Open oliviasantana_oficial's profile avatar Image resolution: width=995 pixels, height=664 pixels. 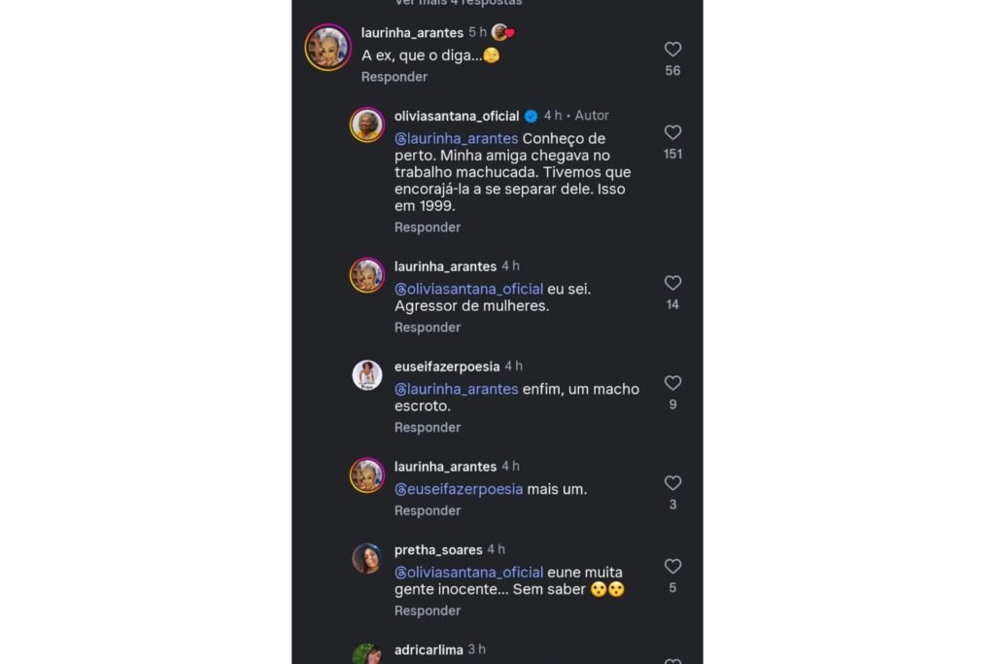[367, 125]
